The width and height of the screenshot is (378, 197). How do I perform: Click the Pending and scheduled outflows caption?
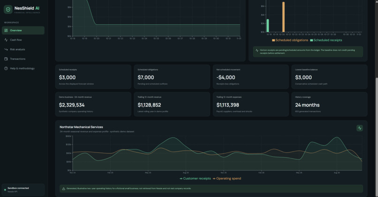pos(152,84)
